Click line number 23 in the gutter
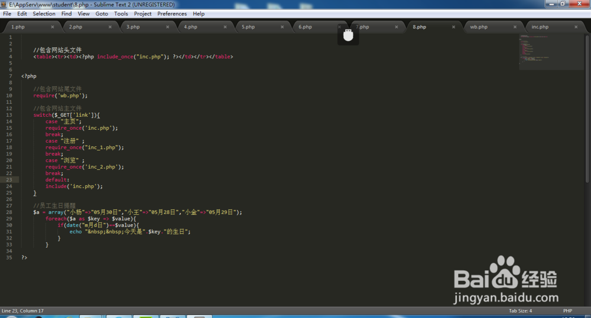Viewport: 591px width, 318px height. pos(9,180)
